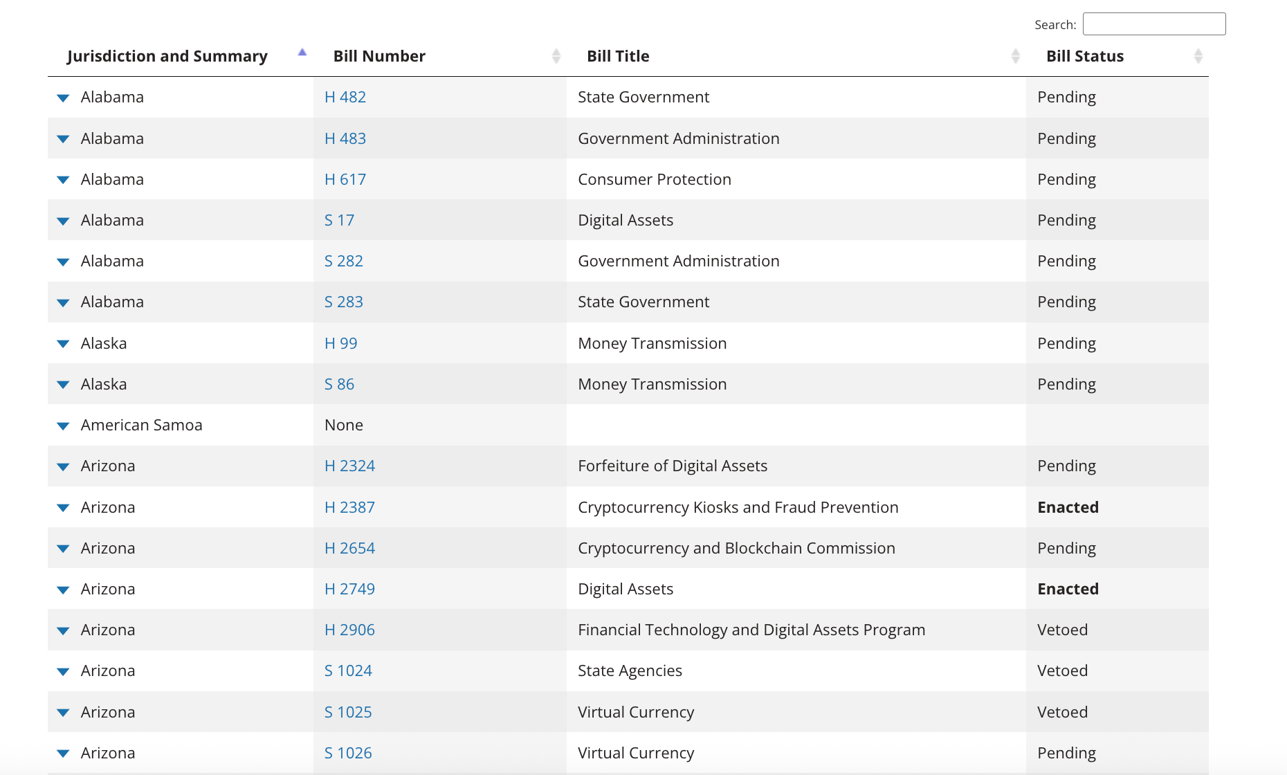Select 'Forfeiture of Digital Assets' title cell
The width and height of the screenshot is (1287, 775).
673,466
